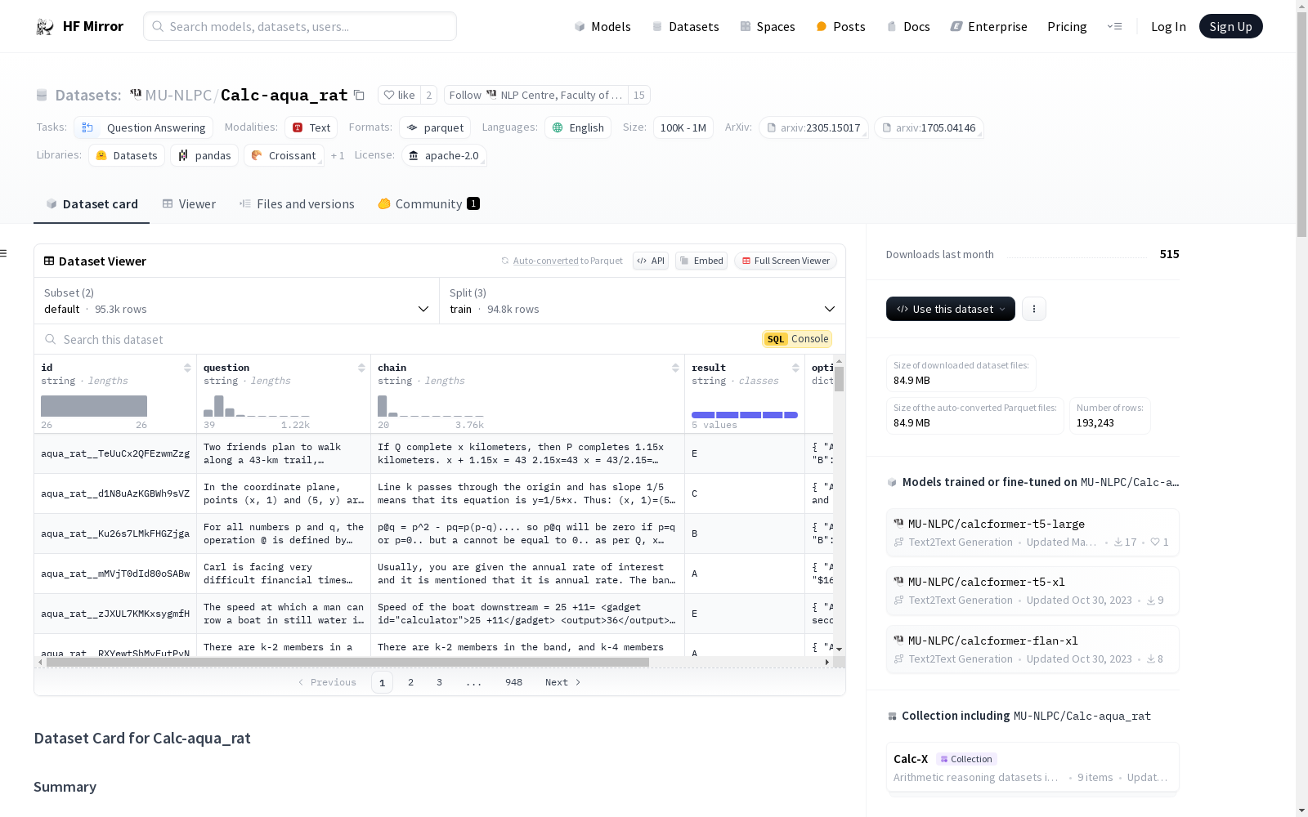This screenshot has height=817, width=1308.
Task: Sort by the id column sort icon
Action: [187, 368]
